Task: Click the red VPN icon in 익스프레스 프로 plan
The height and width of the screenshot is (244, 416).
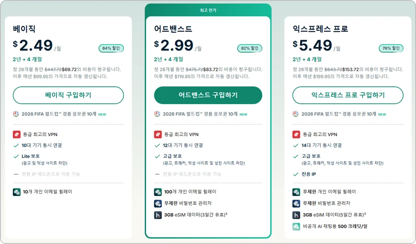Action: coord(296,134)
